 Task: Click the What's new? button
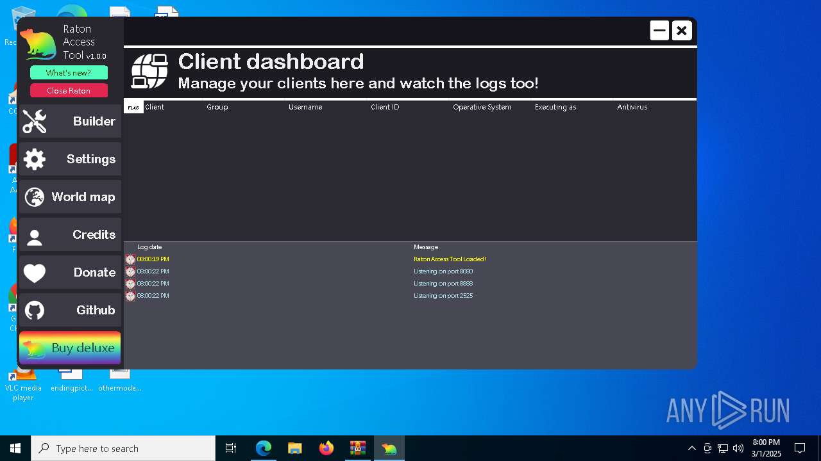point(69,73)
